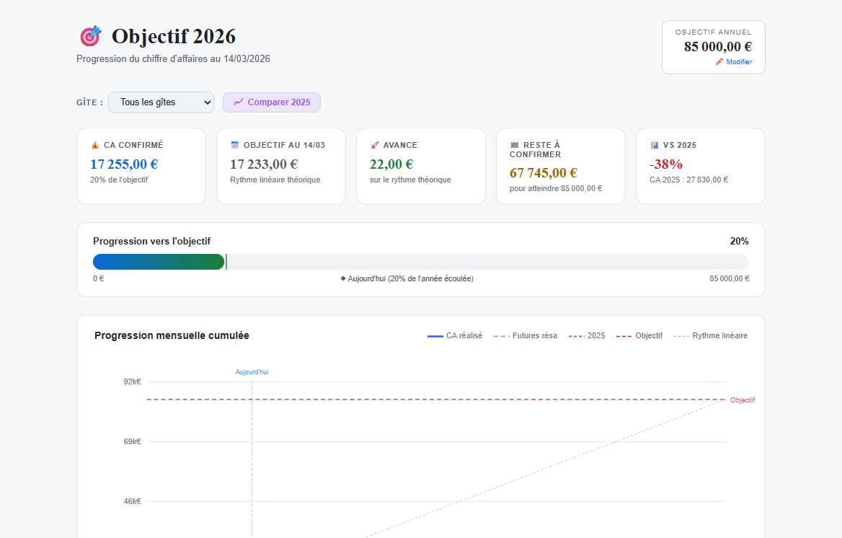842x538 pixels.
Task: Click the Comparer 2025 button
Action: coord(272,102)
